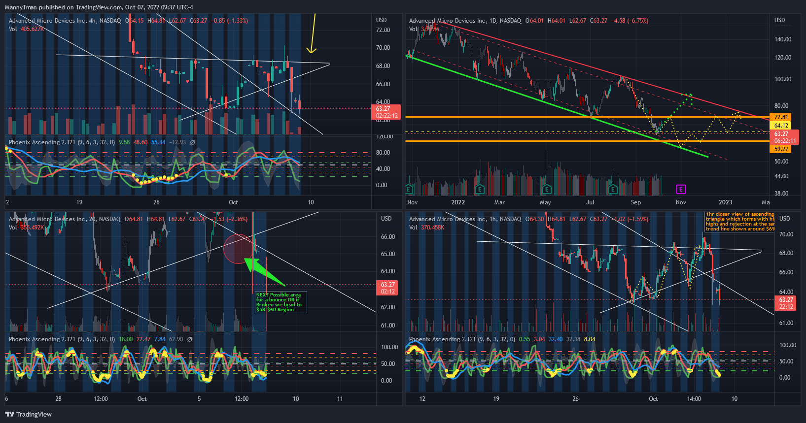This screenshot has width=806, height=423.
Task: Click the −0.85 (−1.33%) change on 4h chart
Action: (229, 21)
